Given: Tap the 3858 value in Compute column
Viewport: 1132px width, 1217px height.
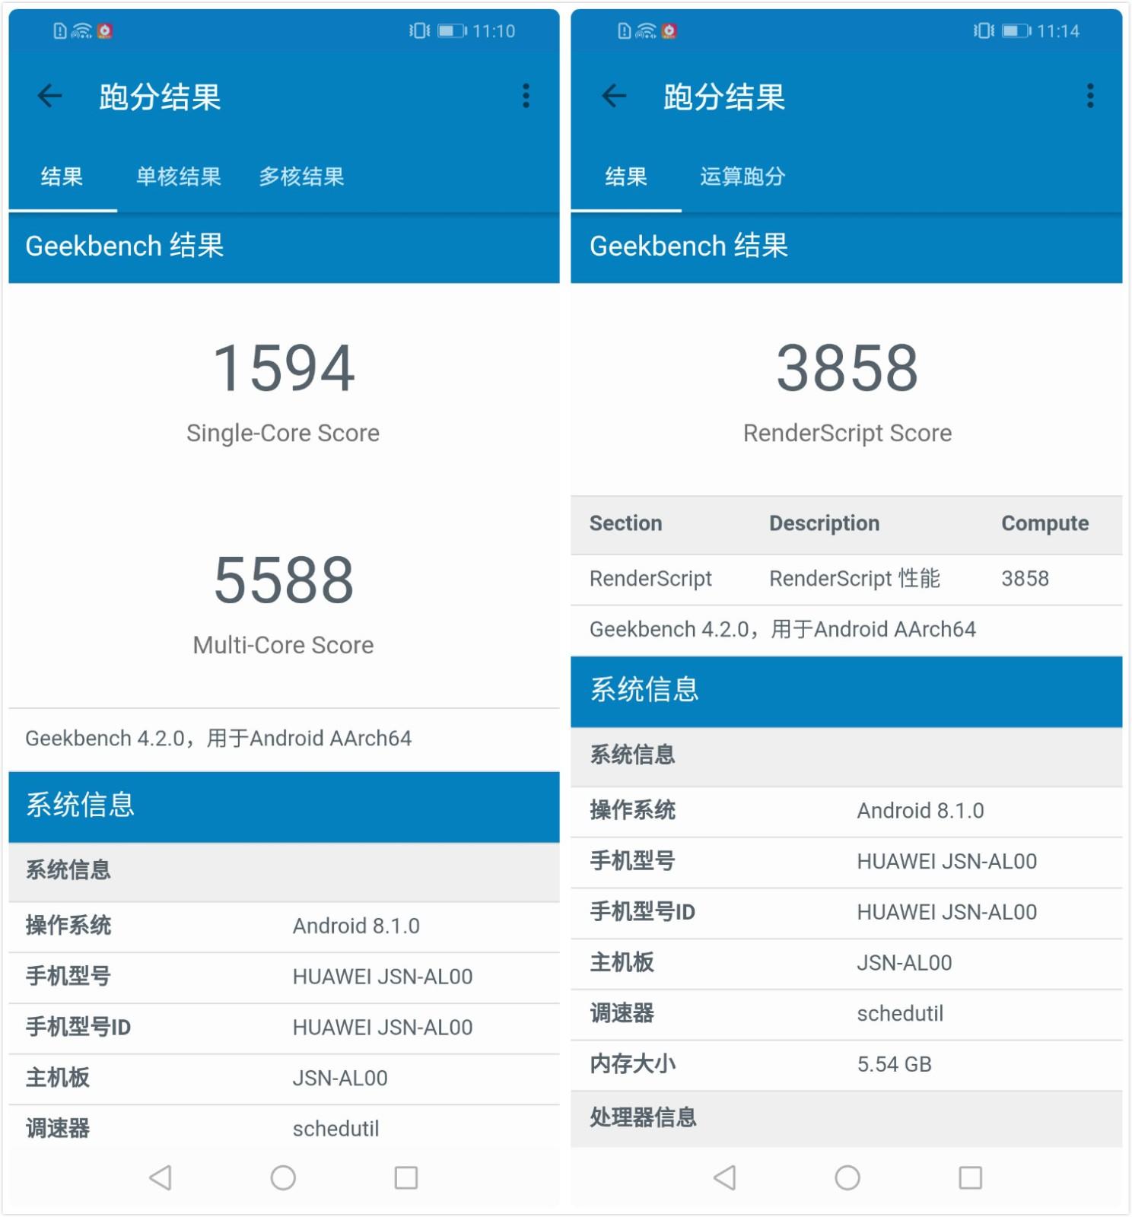Looking at the screenshot, I should (x=1025, y=579).
